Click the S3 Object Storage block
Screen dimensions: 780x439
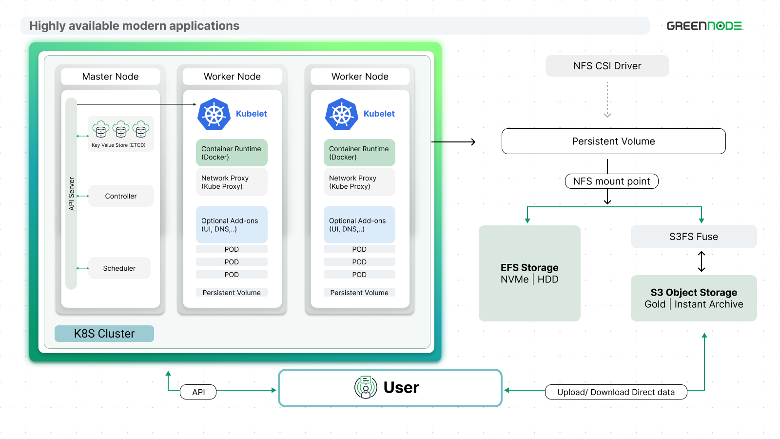694,298
